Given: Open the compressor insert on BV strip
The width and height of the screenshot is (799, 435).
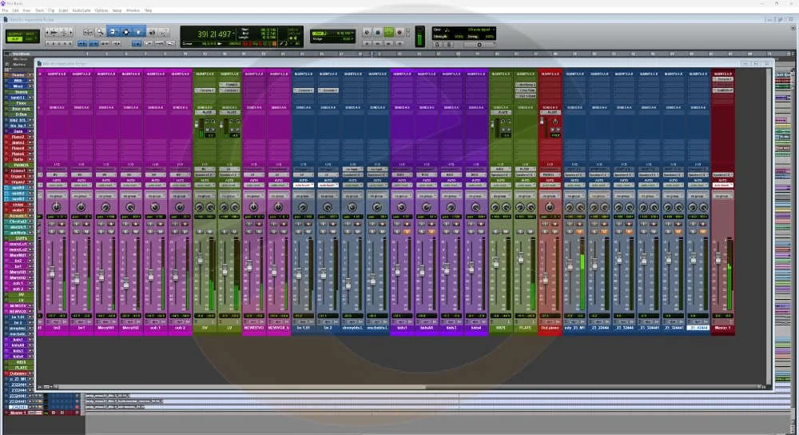Looking at the screenshot, I should pos(205,90).
